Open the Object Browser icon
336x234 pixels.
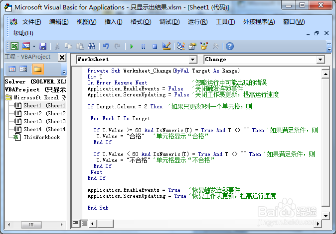tap(204, 46)
